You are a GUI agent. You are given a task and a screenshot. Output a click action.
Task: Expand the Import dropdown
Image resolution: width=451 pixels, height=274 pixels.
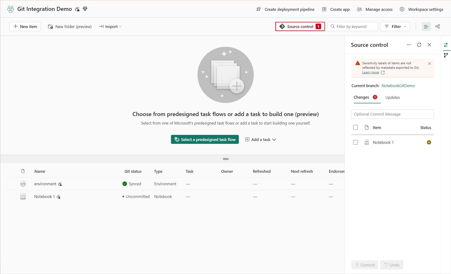tap(110, 27)
